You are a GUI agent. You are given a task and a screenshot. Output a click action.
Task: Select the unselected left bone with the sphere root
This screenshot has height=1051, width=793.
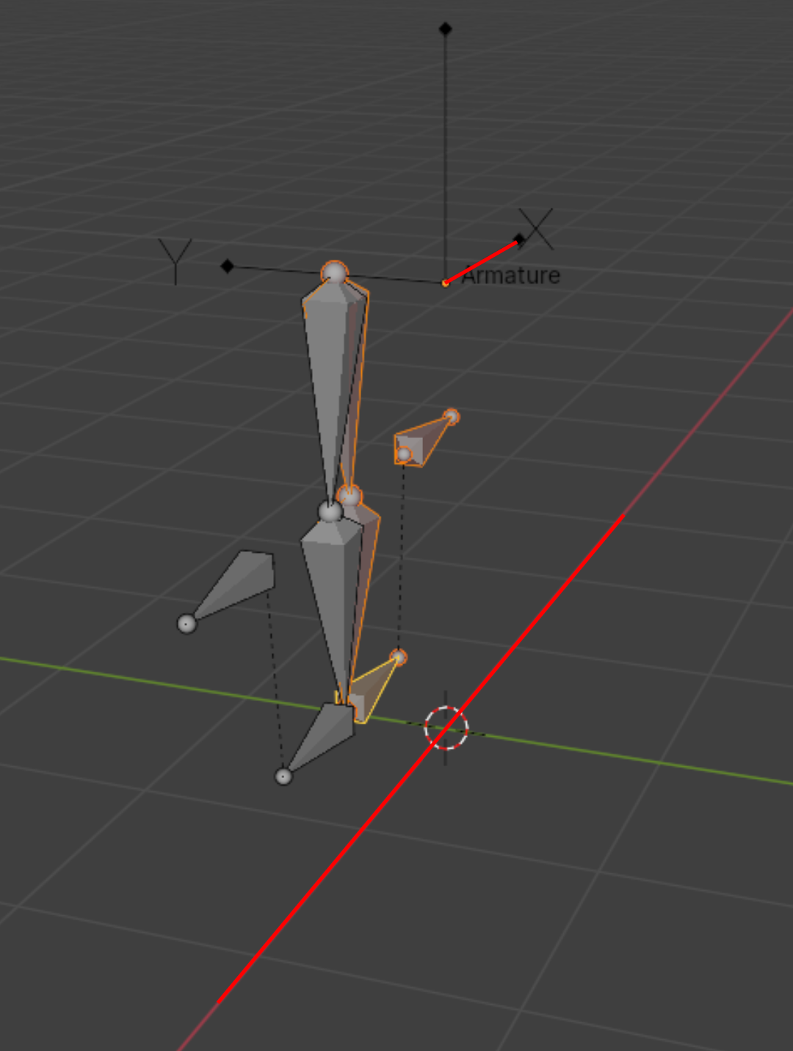tap(233, 587)
